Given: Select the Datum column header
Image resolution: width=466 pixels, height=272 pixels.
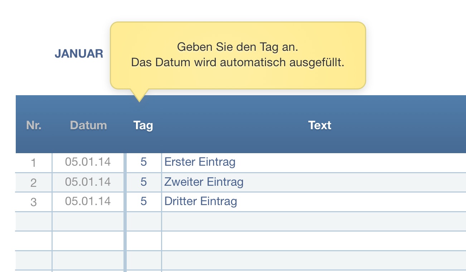Looking at the screenshot, I should coord(88,125).
